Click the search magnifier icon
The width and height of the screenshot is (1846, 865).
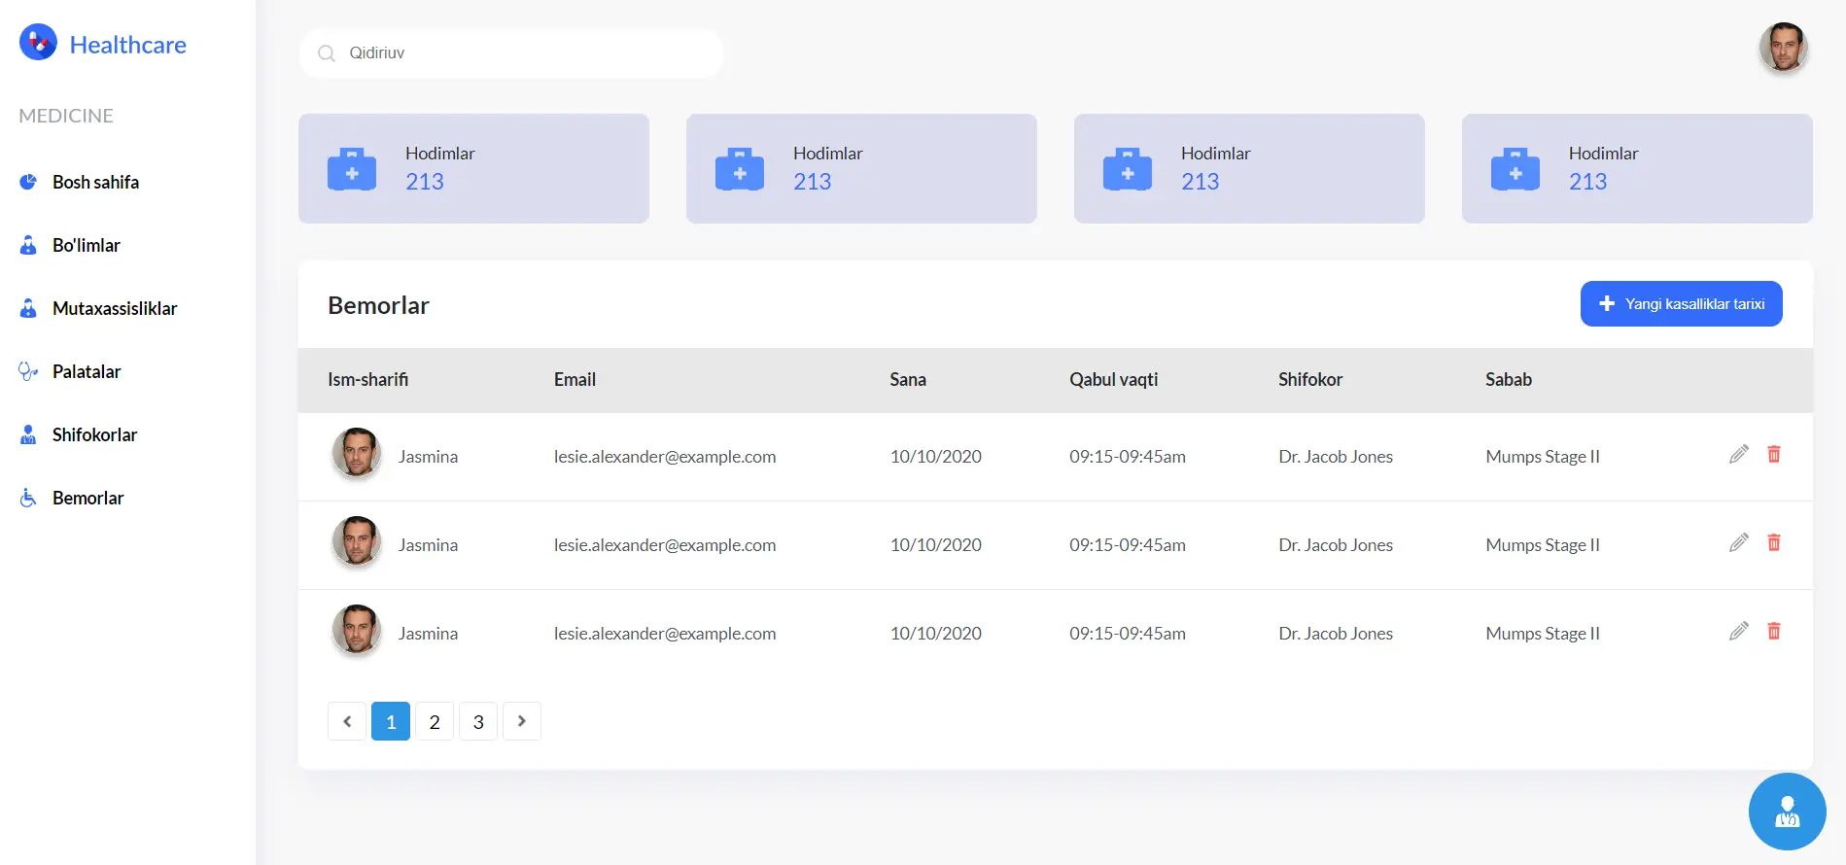point(327,53)
